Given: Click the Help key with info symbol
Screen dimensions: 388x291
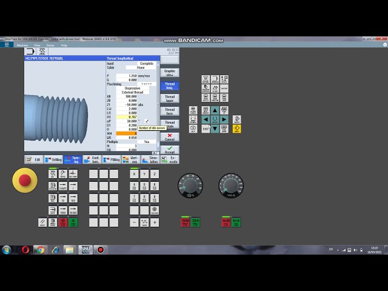Looking at the screenshot, I should (193, 129).
